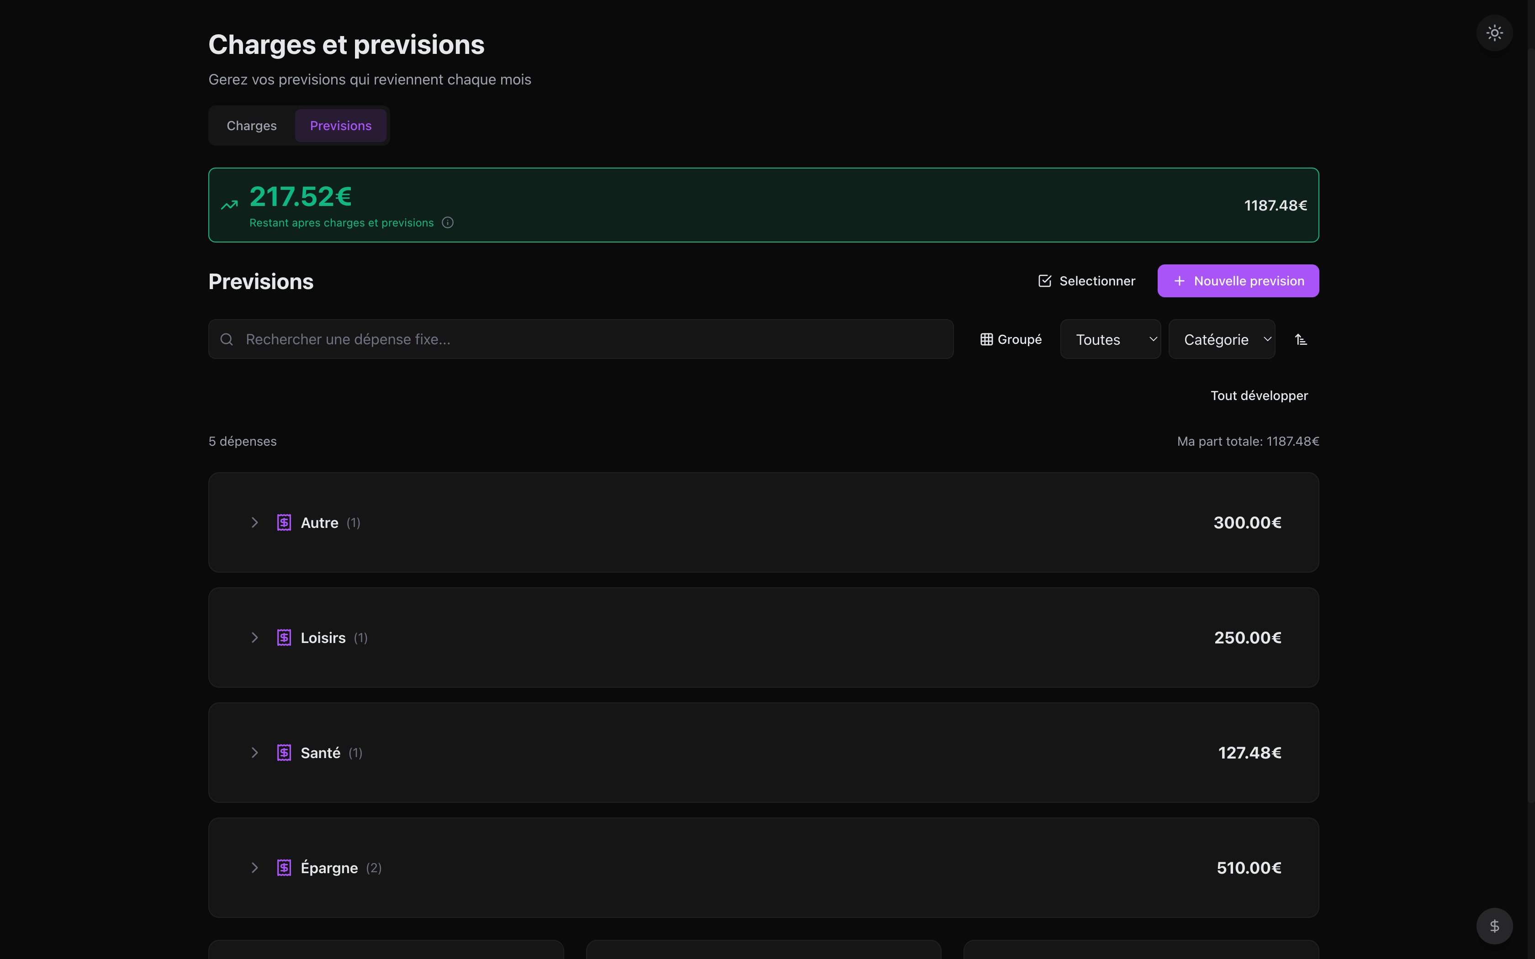Image resolution: width=1535 pixels, height=959 pixels.
Task: Click the receipt icon next to Loisirs
Action: tap(284, 638)
